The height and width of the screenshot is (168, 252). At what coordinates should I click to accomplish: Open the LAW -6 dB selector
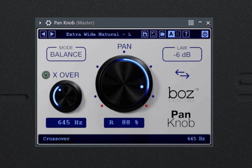pos(182,54)
